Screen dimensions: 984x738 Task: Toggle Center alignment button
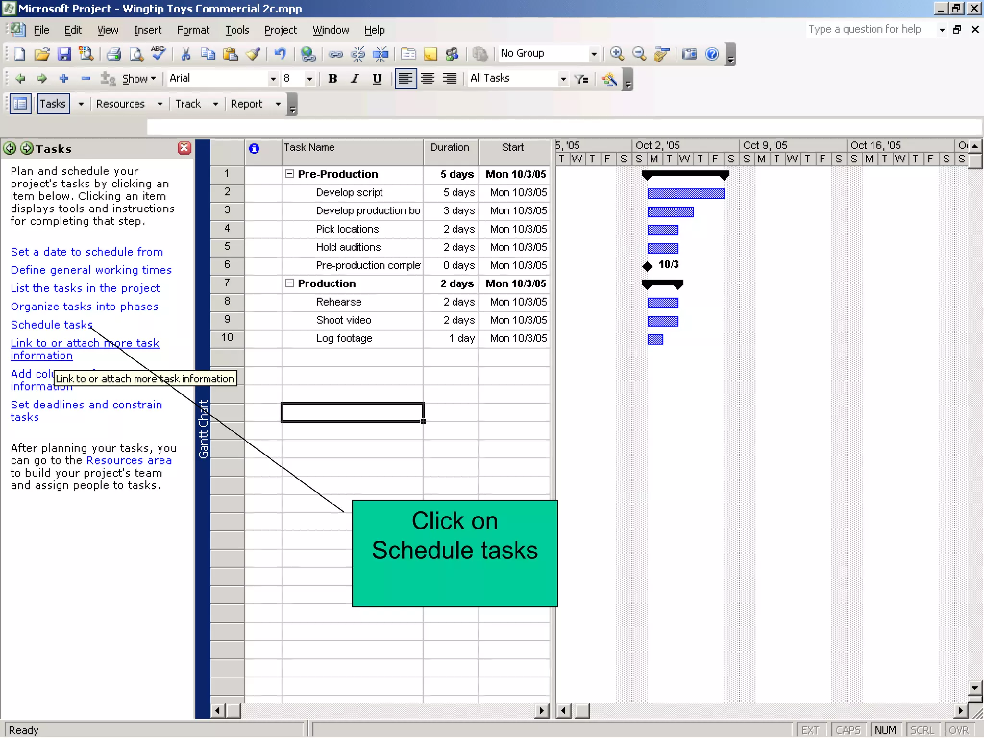428,79
